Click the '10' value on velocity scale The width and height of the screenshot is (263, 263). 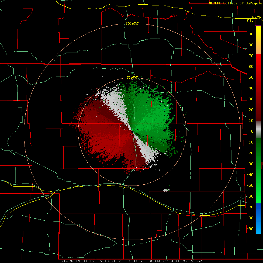[251, 121]
